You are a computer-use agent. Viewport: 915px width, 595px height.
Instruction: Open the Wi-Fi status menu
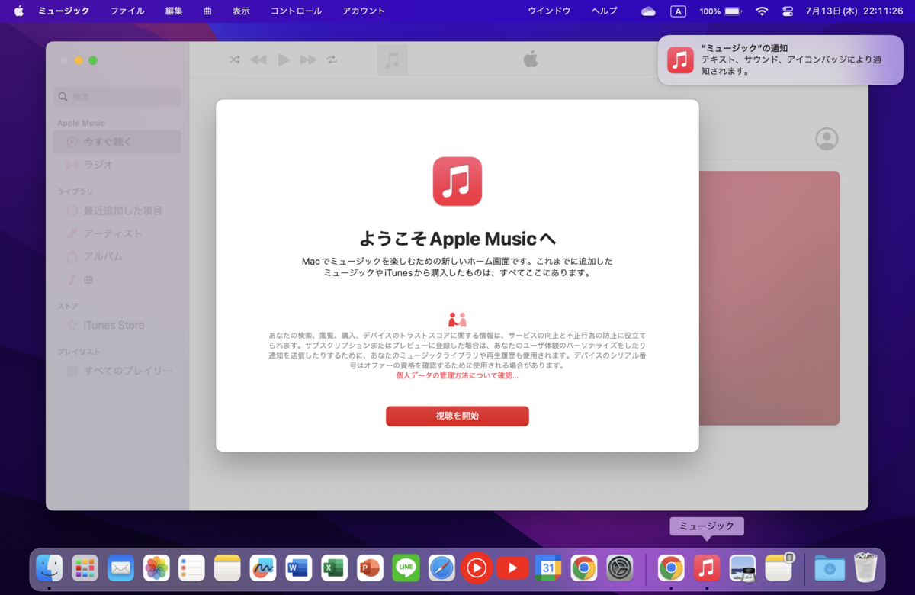(x=762, y=11)
